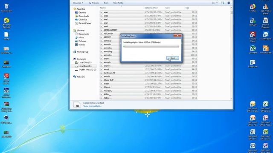Toggle the preview pane icon
The width and height of the screenshot is (273, 153).
coord(223,3)
